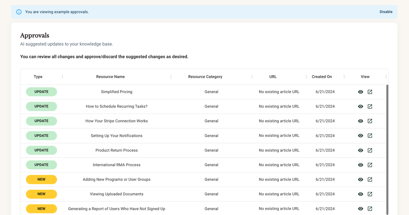The height and width of the screenshot is (215, 409).
Task: Sort by Resource Name column header
Action: coord(110,77)
